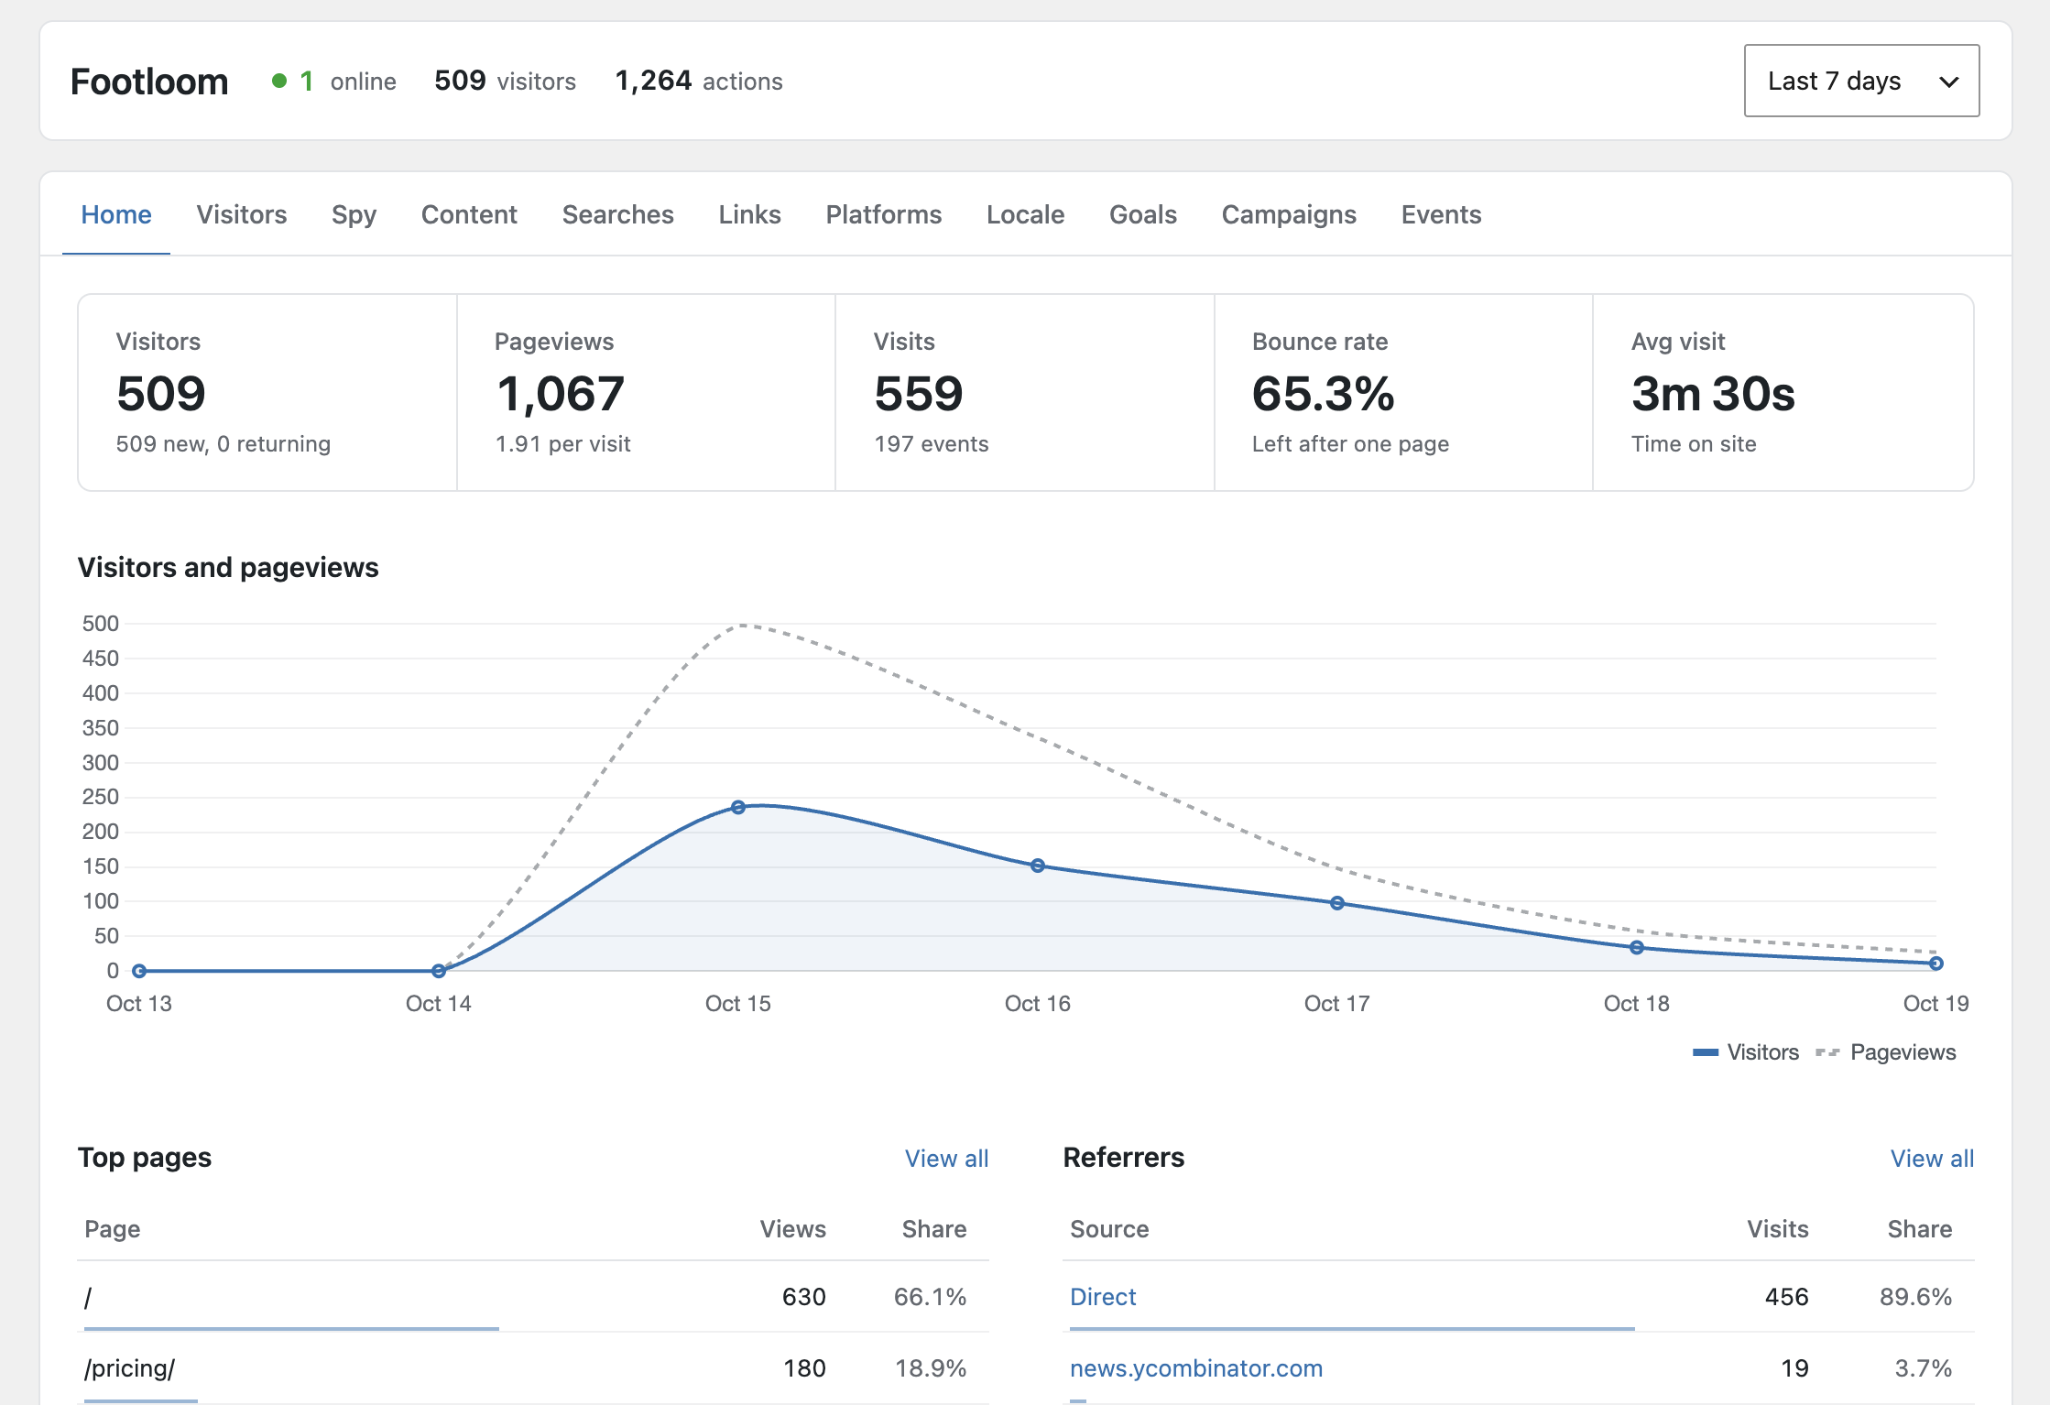The image size is (2050, 1405).
Task: Open the news.ycombinator.com referrer link
Action: click(1196, 1368)
